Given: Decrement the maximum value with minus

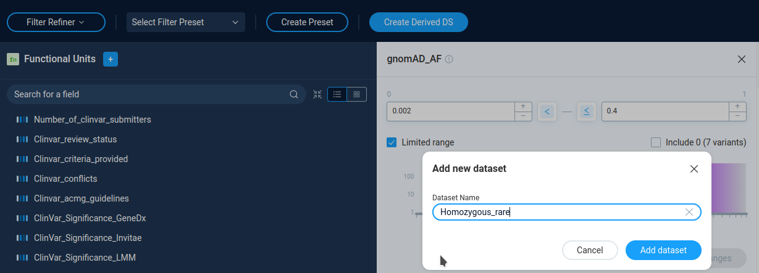Looking at the screenshot, I should click(737, 116).
